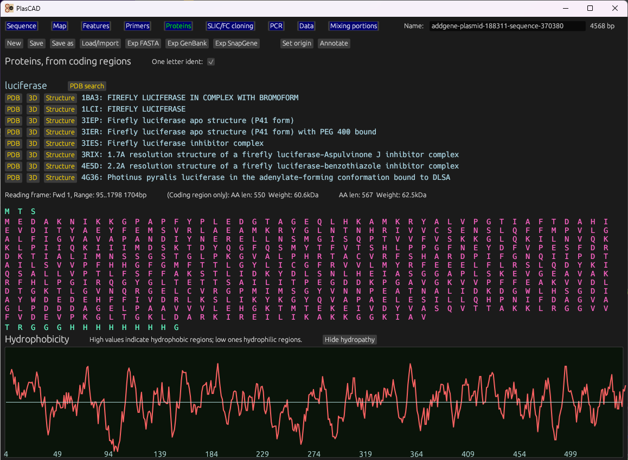Click the Hide hydropathy button
This screenshot has width=628, height=460.
click(x=350, y=340)
